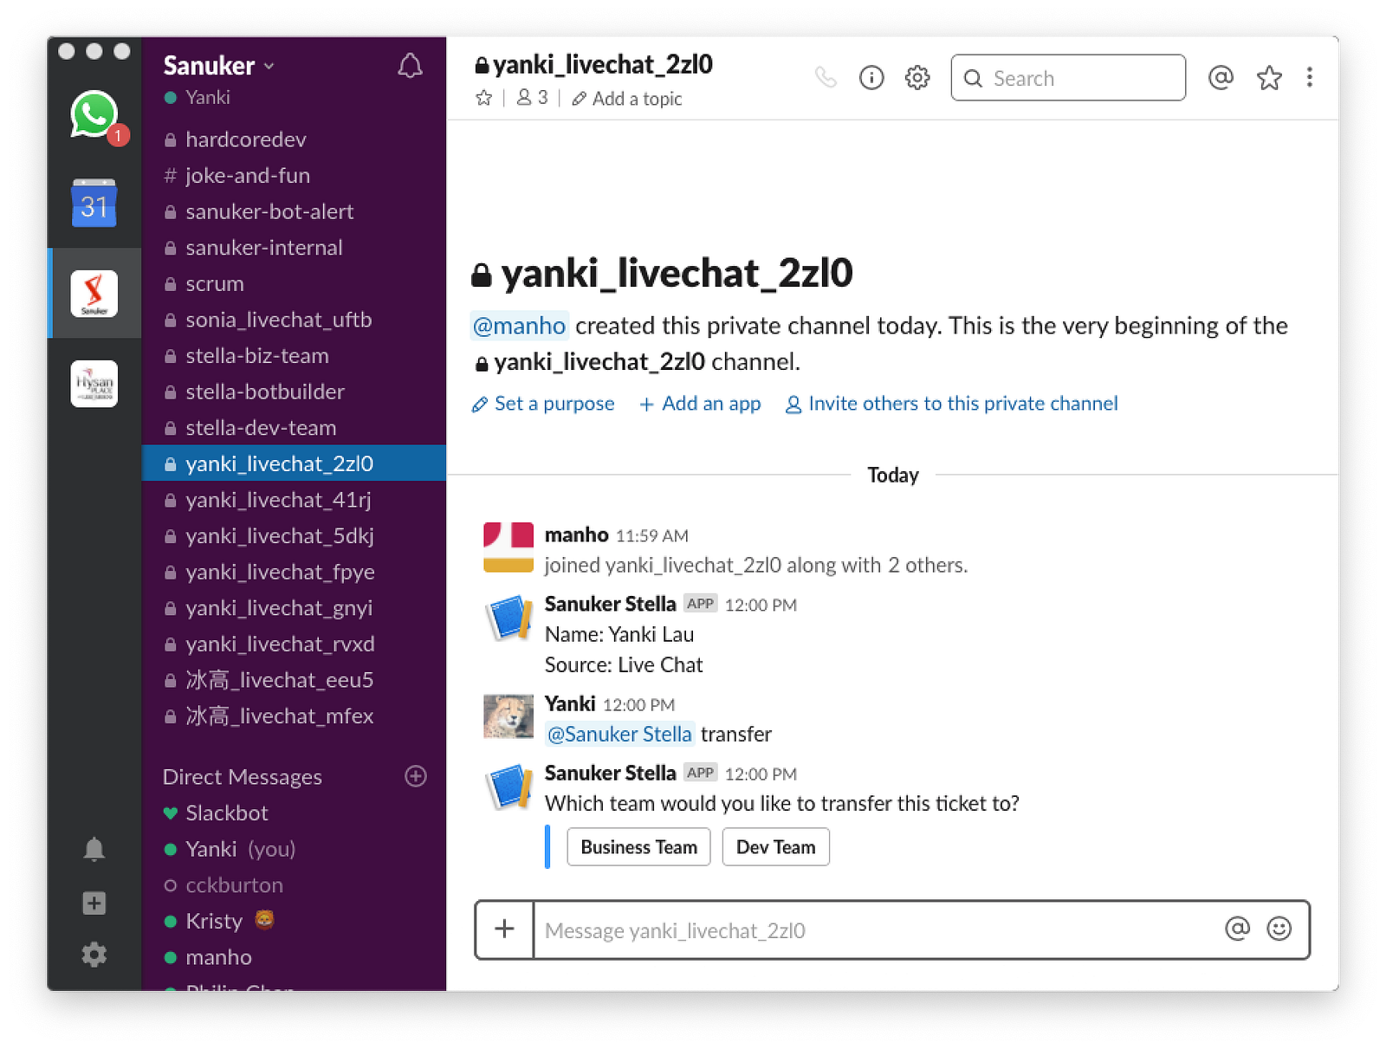This screenshot has width=1386, height=1049.
Task: Transfer ticket to Business Team
Action: tap(638, 847)
